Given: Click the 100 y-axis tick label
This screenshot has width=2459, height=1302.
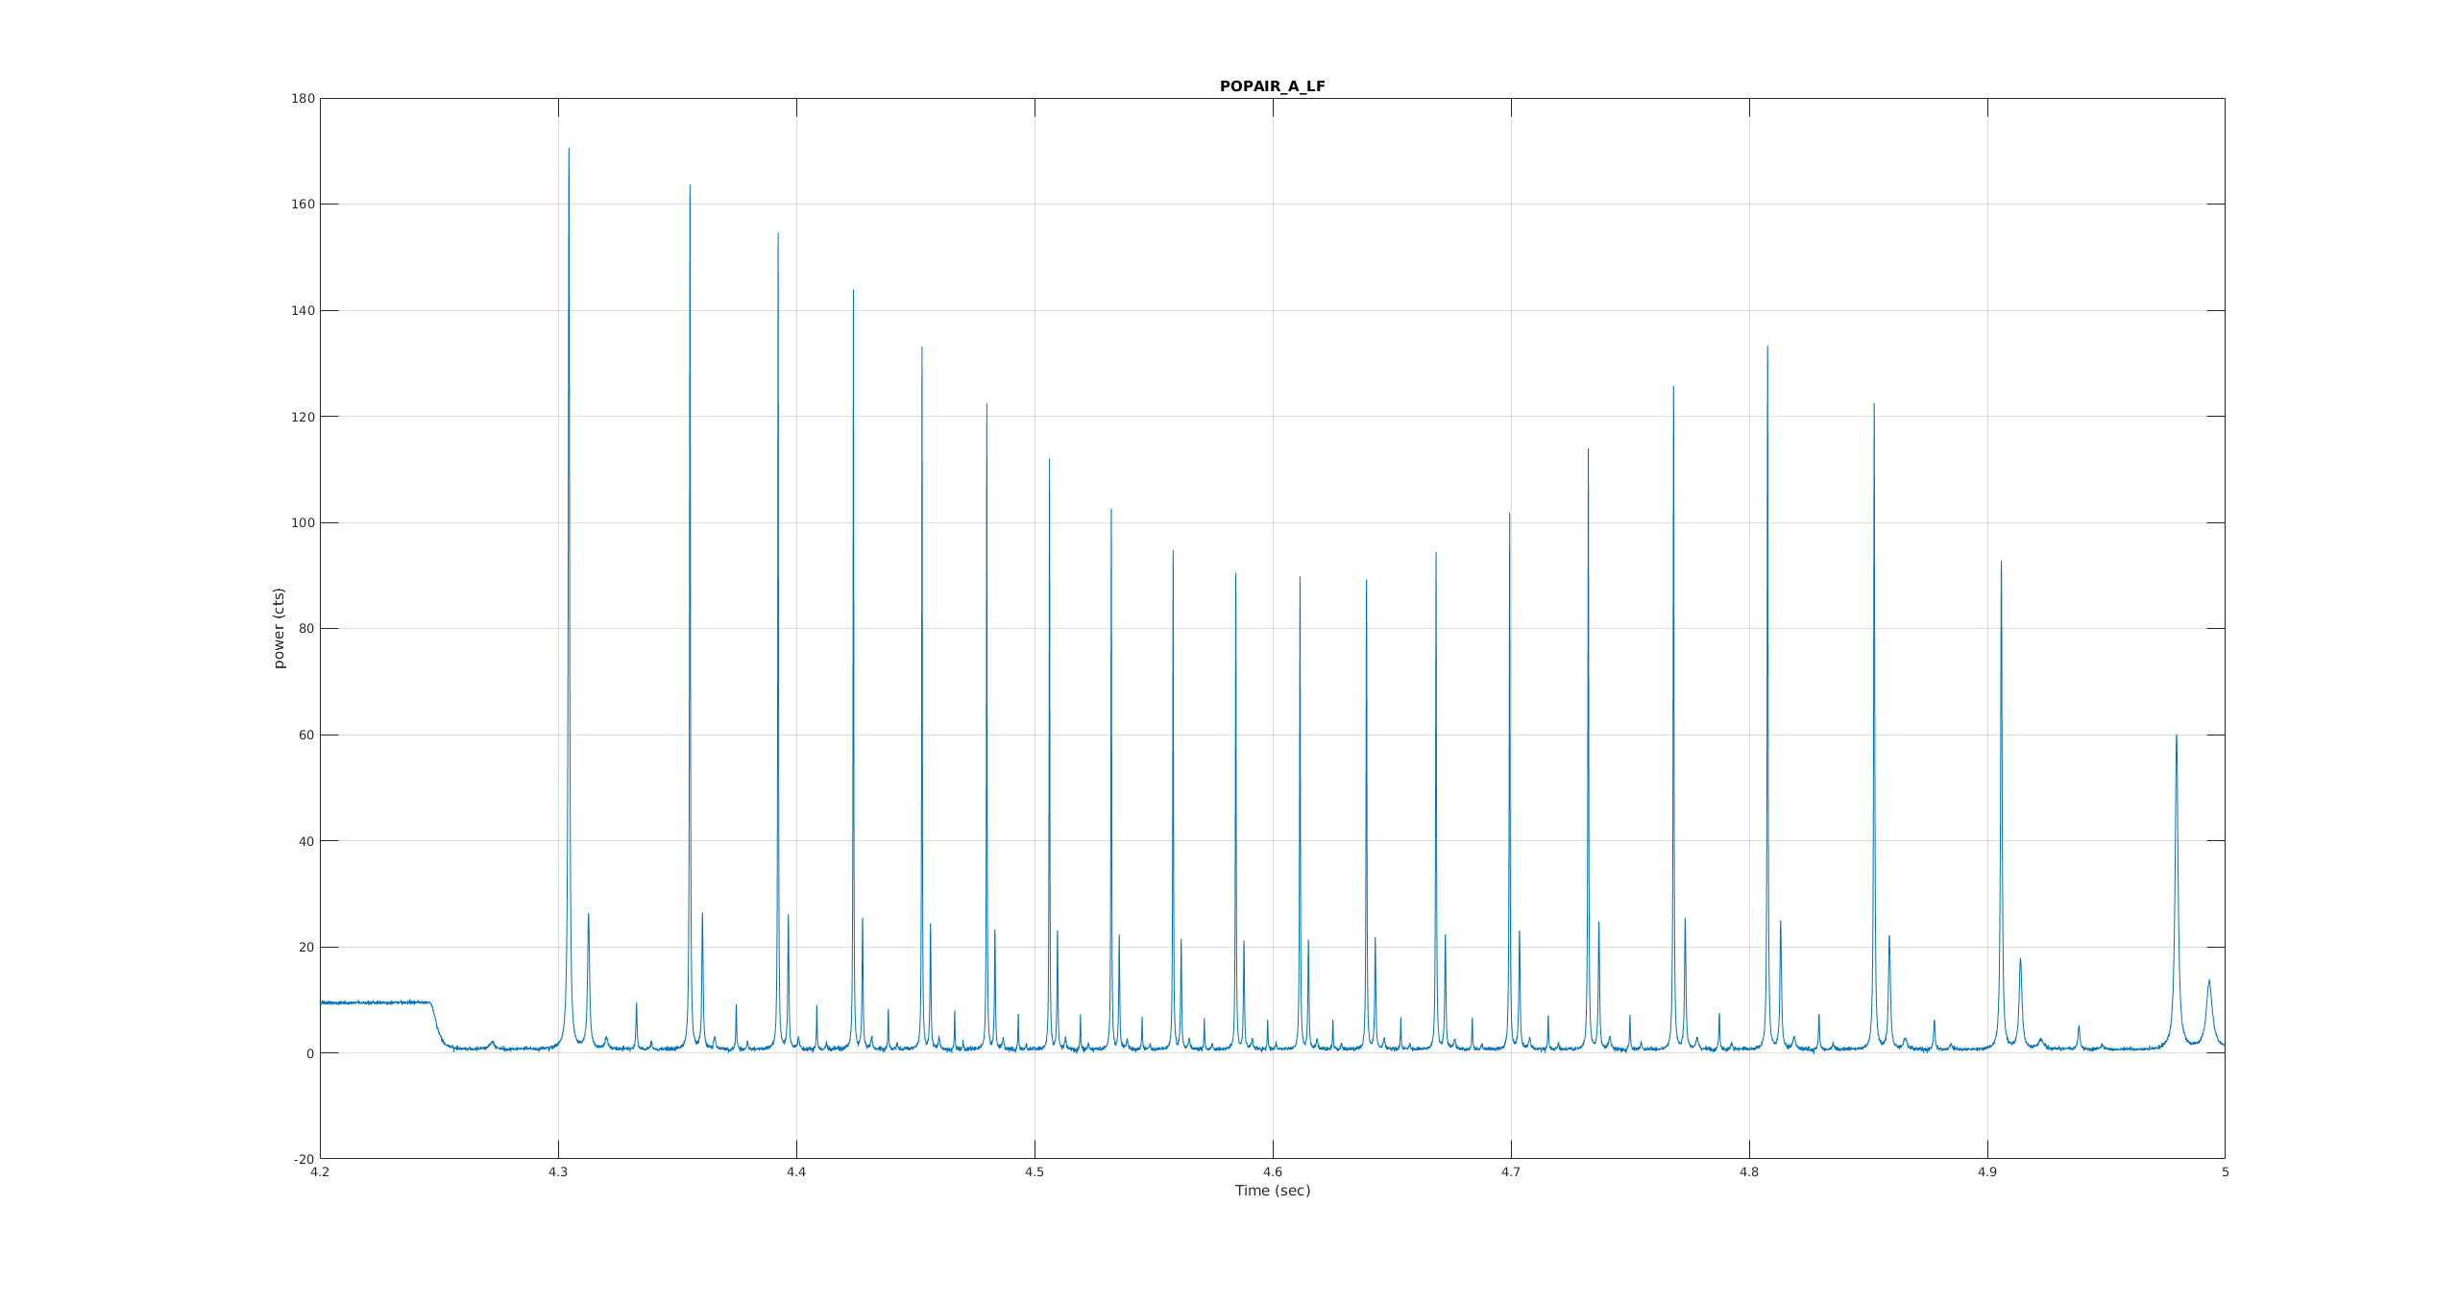Looking at the screenshot, I should [303, 523].
